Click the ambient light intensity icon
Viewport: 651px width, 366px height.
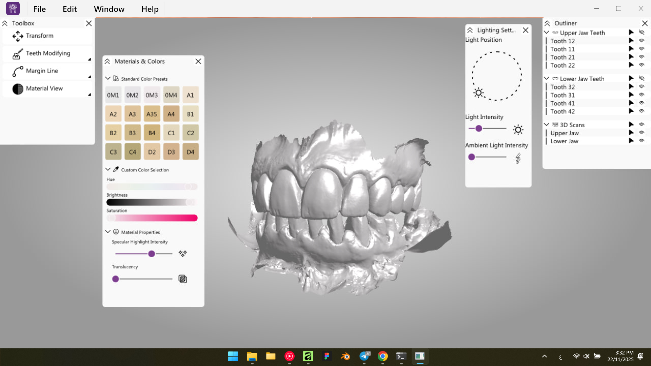[518, 158]
